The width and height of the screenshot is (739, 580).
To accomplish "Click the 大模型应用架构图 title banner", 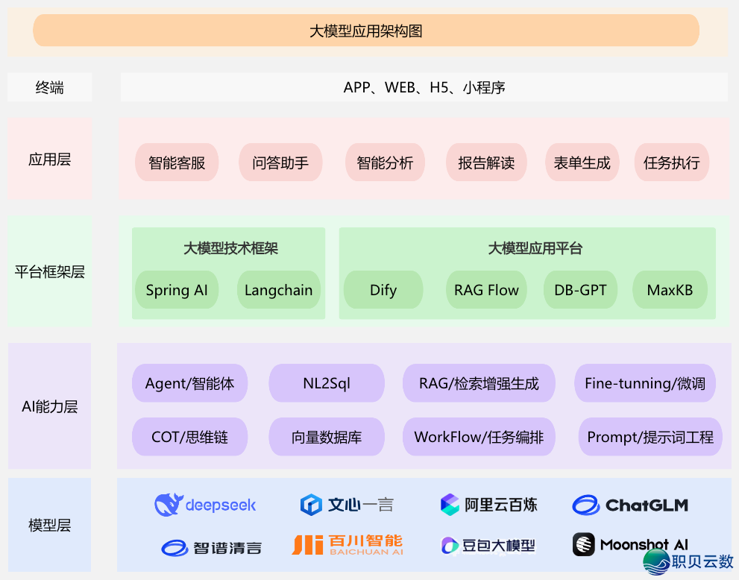I will click(x=365, y=31).
